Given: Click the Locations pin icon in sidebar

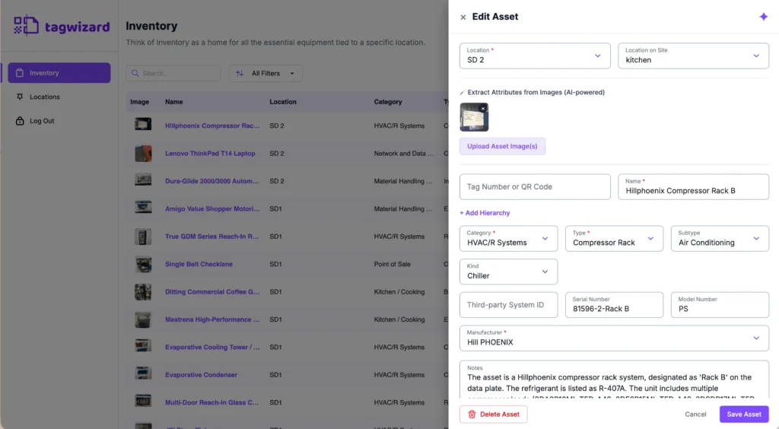Looking at the screenshot, I should click(20, 97).
